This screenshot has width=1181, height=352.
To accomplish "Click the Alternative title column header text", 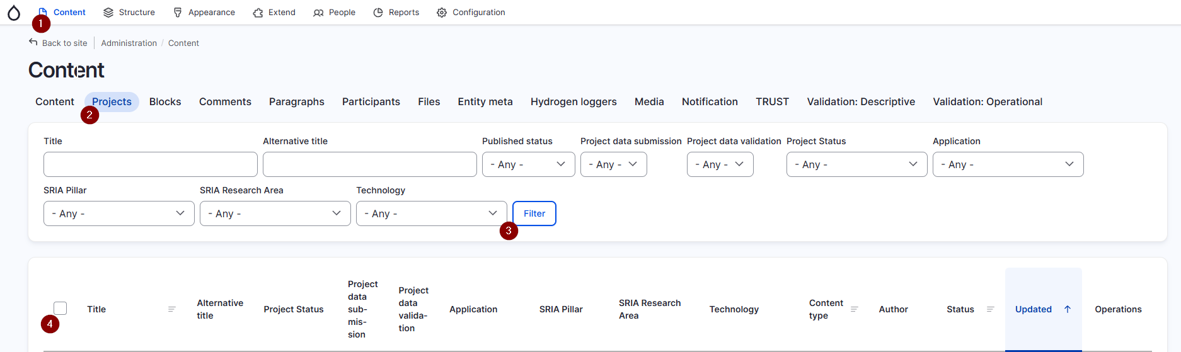I will [220, 309].
